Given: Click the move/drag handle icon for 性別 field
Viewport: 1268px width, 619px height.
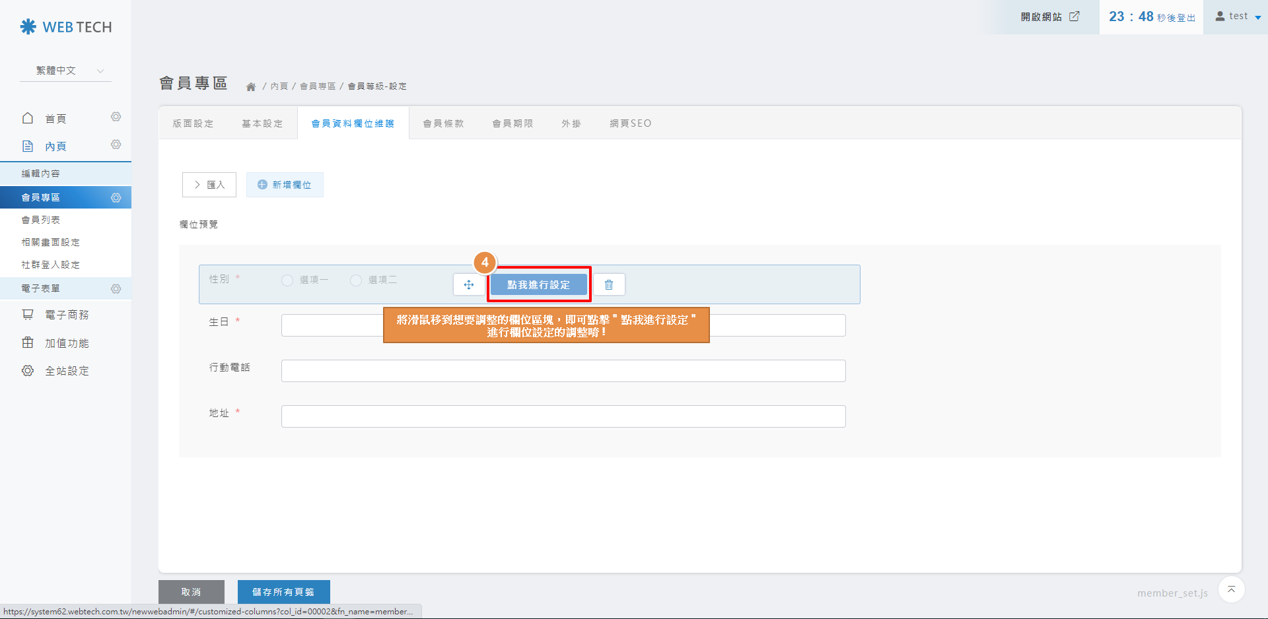Looking at the screenshot, I should pos(469,285).
